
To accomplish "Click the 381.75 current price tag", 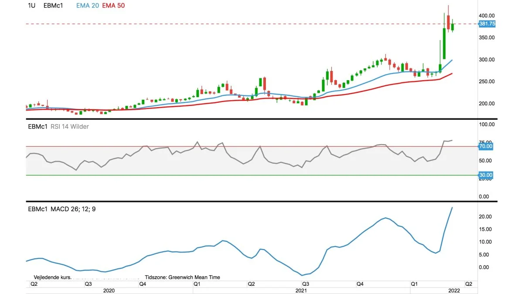I will tap(487, 24).
